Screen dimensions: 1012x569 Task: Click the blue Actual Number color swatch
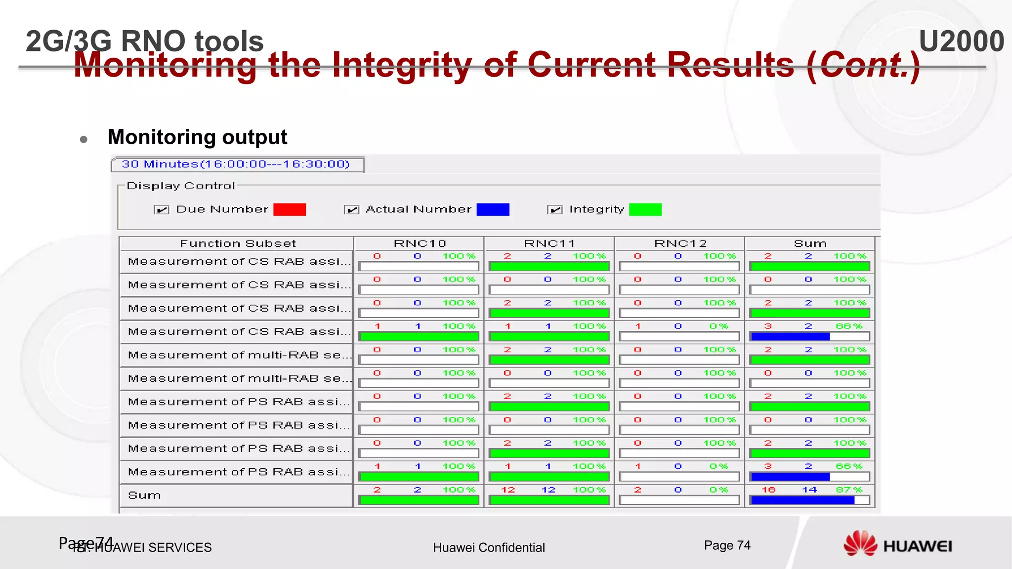pos(493,209)
